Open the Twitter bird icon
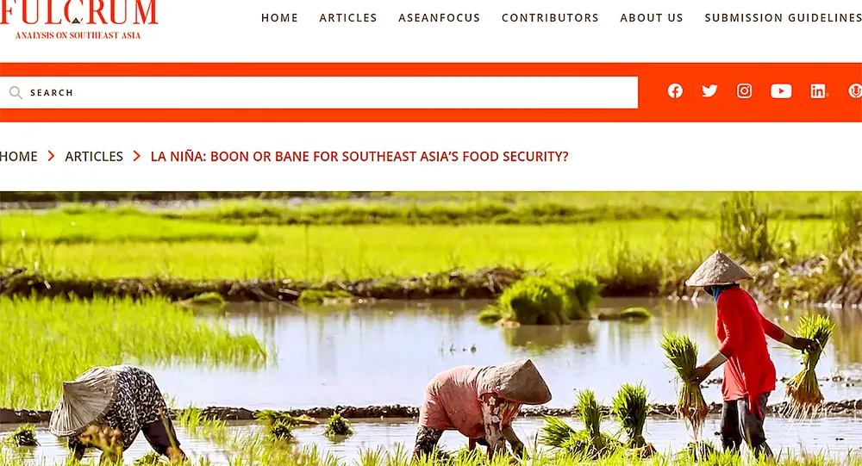The width and height of the screenshot is (862, 466). (x=709, y=91)
